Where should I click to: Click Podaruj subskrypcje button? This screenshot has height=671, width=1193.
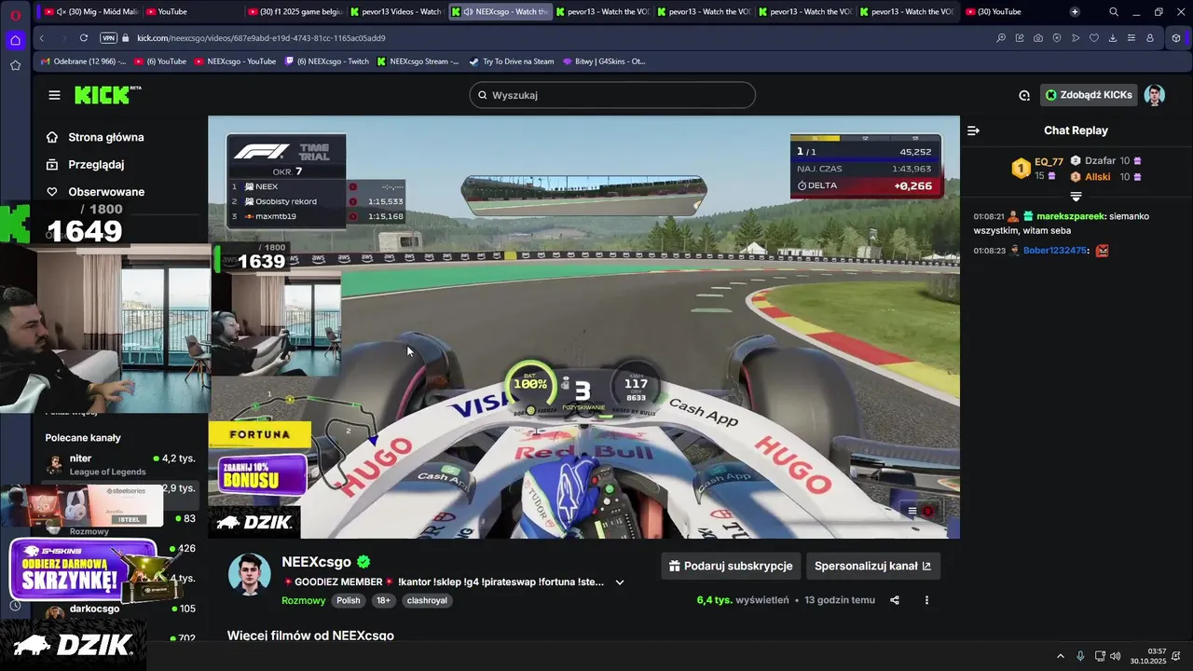(x=731, y=566)
